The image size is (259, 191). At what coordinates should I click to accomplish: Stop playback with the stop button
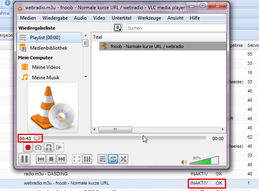51,159
